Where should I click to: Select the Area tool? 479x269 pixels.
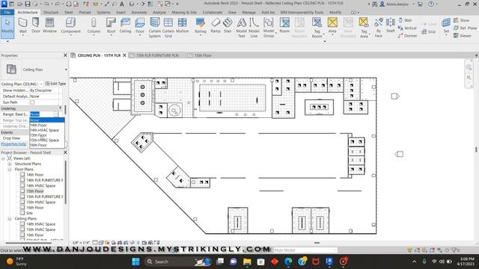(x=332, y=25)
